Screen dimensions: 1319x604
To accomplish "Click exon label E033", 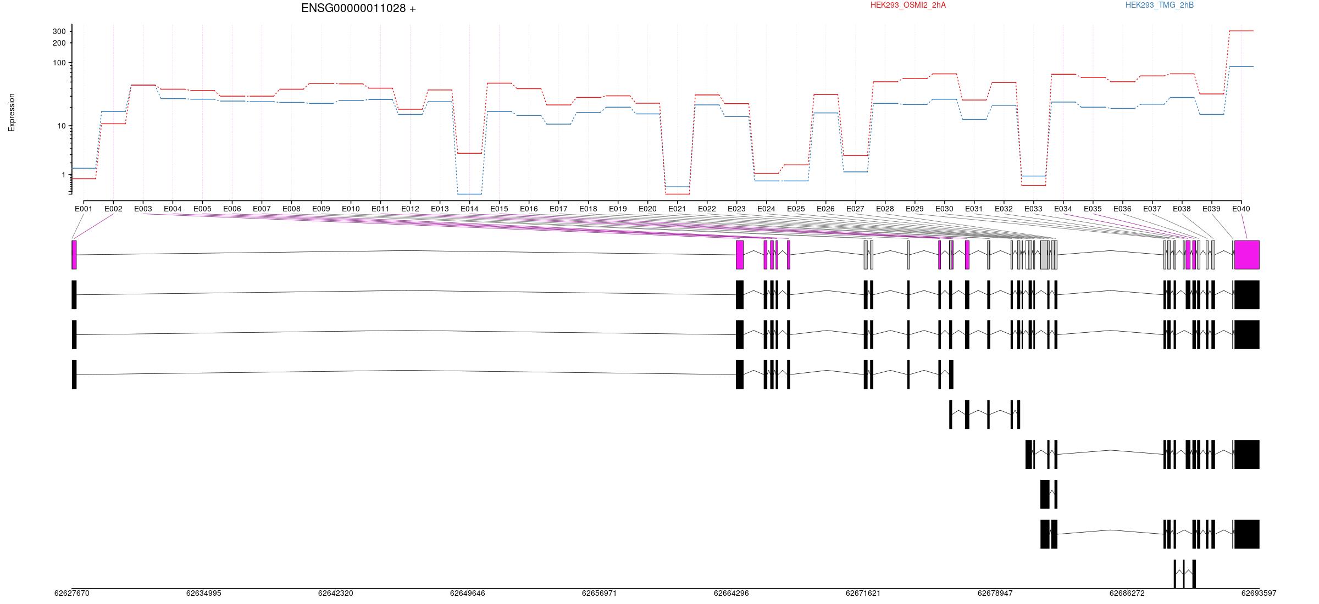I will [x=1033, y=209].
